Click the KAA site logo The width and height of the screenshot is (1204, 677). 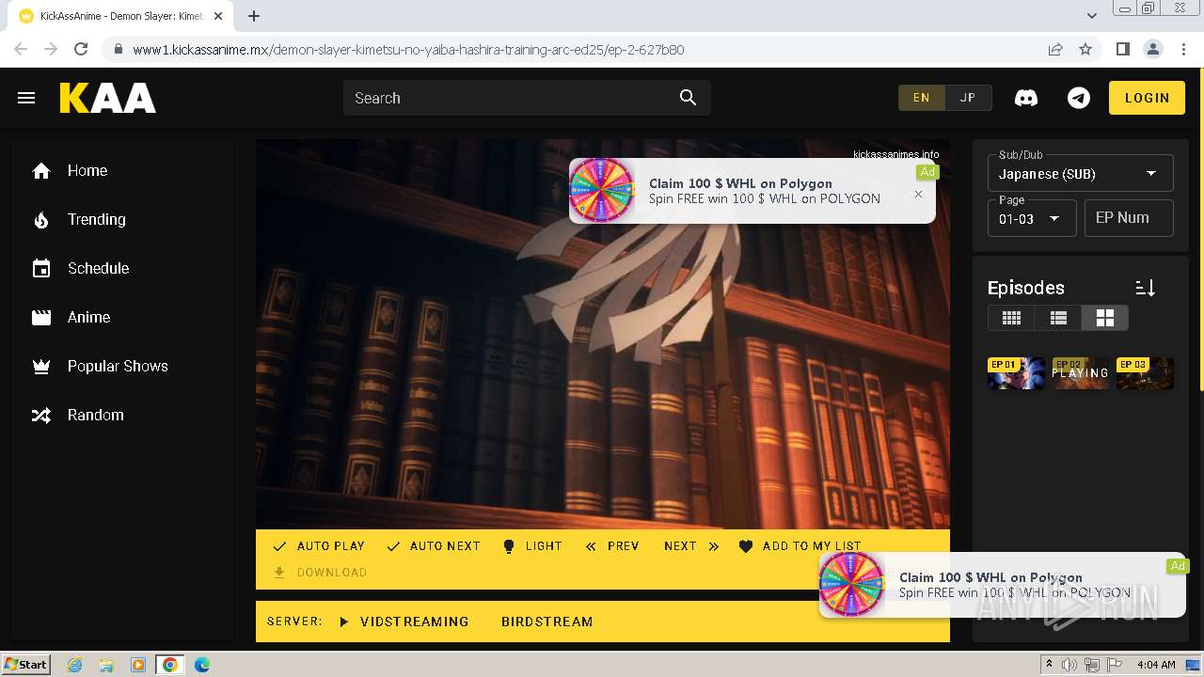pyautogui.click(x=108, y=98)
